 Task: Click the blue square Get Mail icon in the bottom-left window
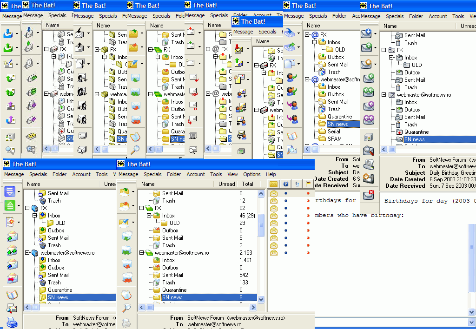coord(10,191)
